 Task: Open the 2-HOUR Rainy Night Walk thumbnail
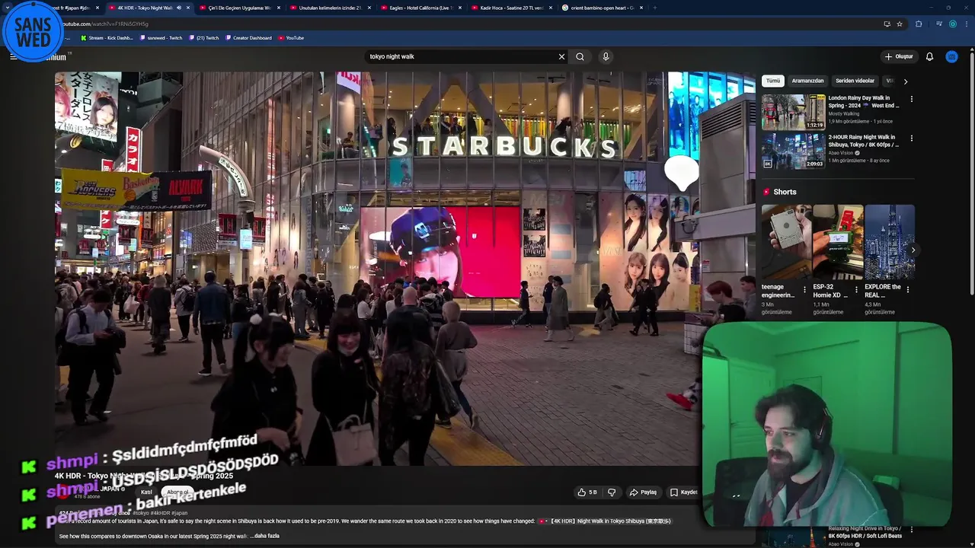tap(793, 151)
